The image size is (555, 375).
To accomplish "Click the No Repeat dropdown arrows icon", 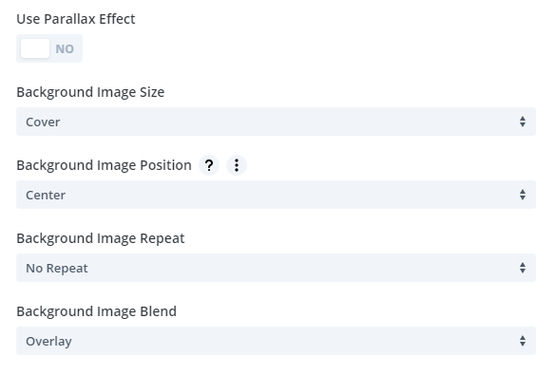I will point(523,268).
